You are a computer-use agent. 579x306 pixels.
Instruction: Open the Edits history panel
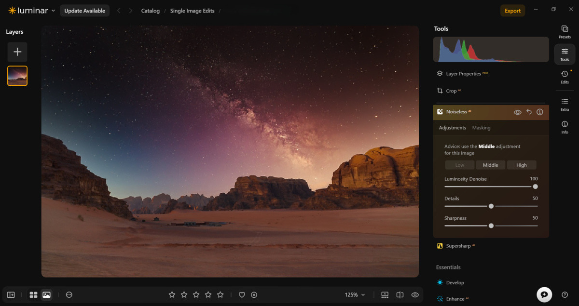565,77
